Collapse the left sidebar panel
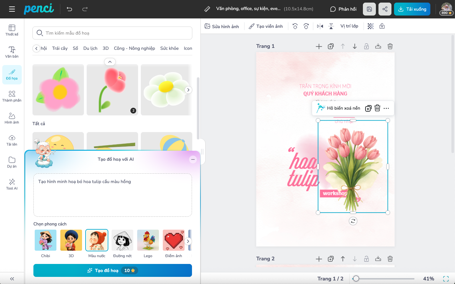455x284 pixels. [x=12, y=279]
